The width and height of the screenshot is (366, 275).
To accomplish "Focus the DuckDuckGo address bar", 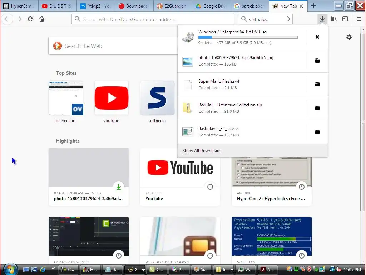I will point(153,19).
